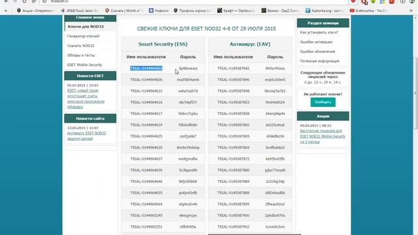Open the Крафт — Starbound bookmark
This screenshot has height=235, width=418.
(236, 10)
